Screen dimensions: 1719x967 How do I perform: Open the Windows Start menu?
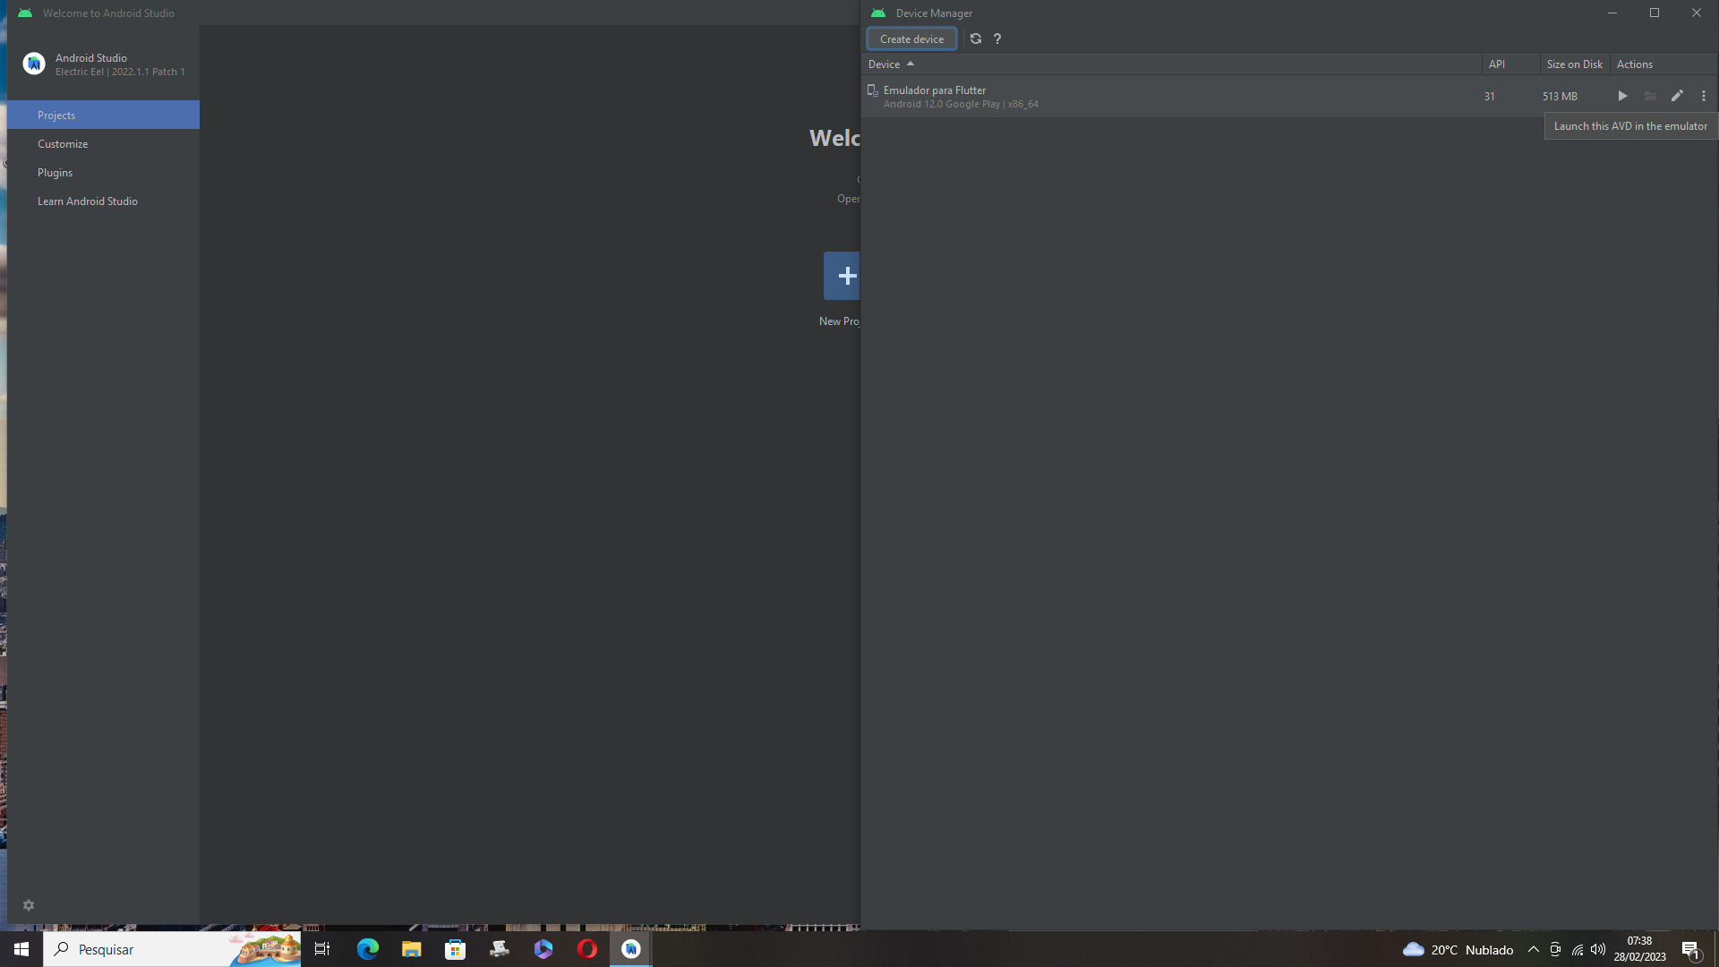point(21,949)
